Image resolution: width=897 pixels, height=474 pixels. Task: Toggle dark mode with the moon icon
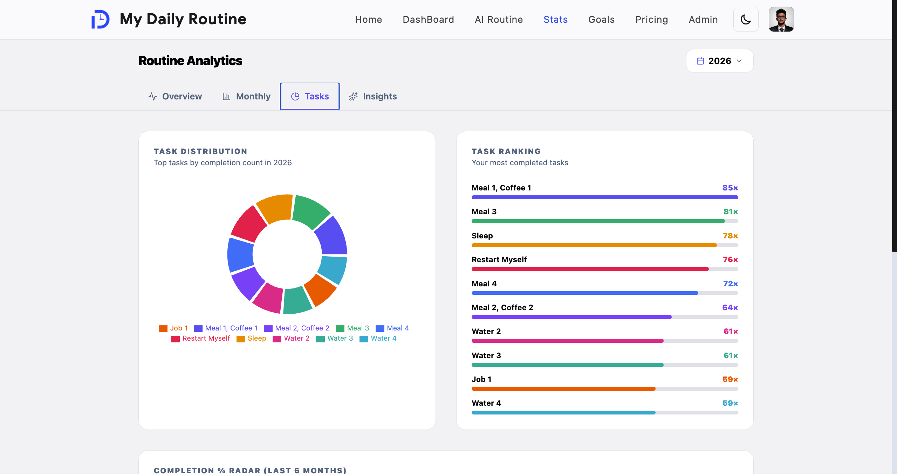coord(746,19)
